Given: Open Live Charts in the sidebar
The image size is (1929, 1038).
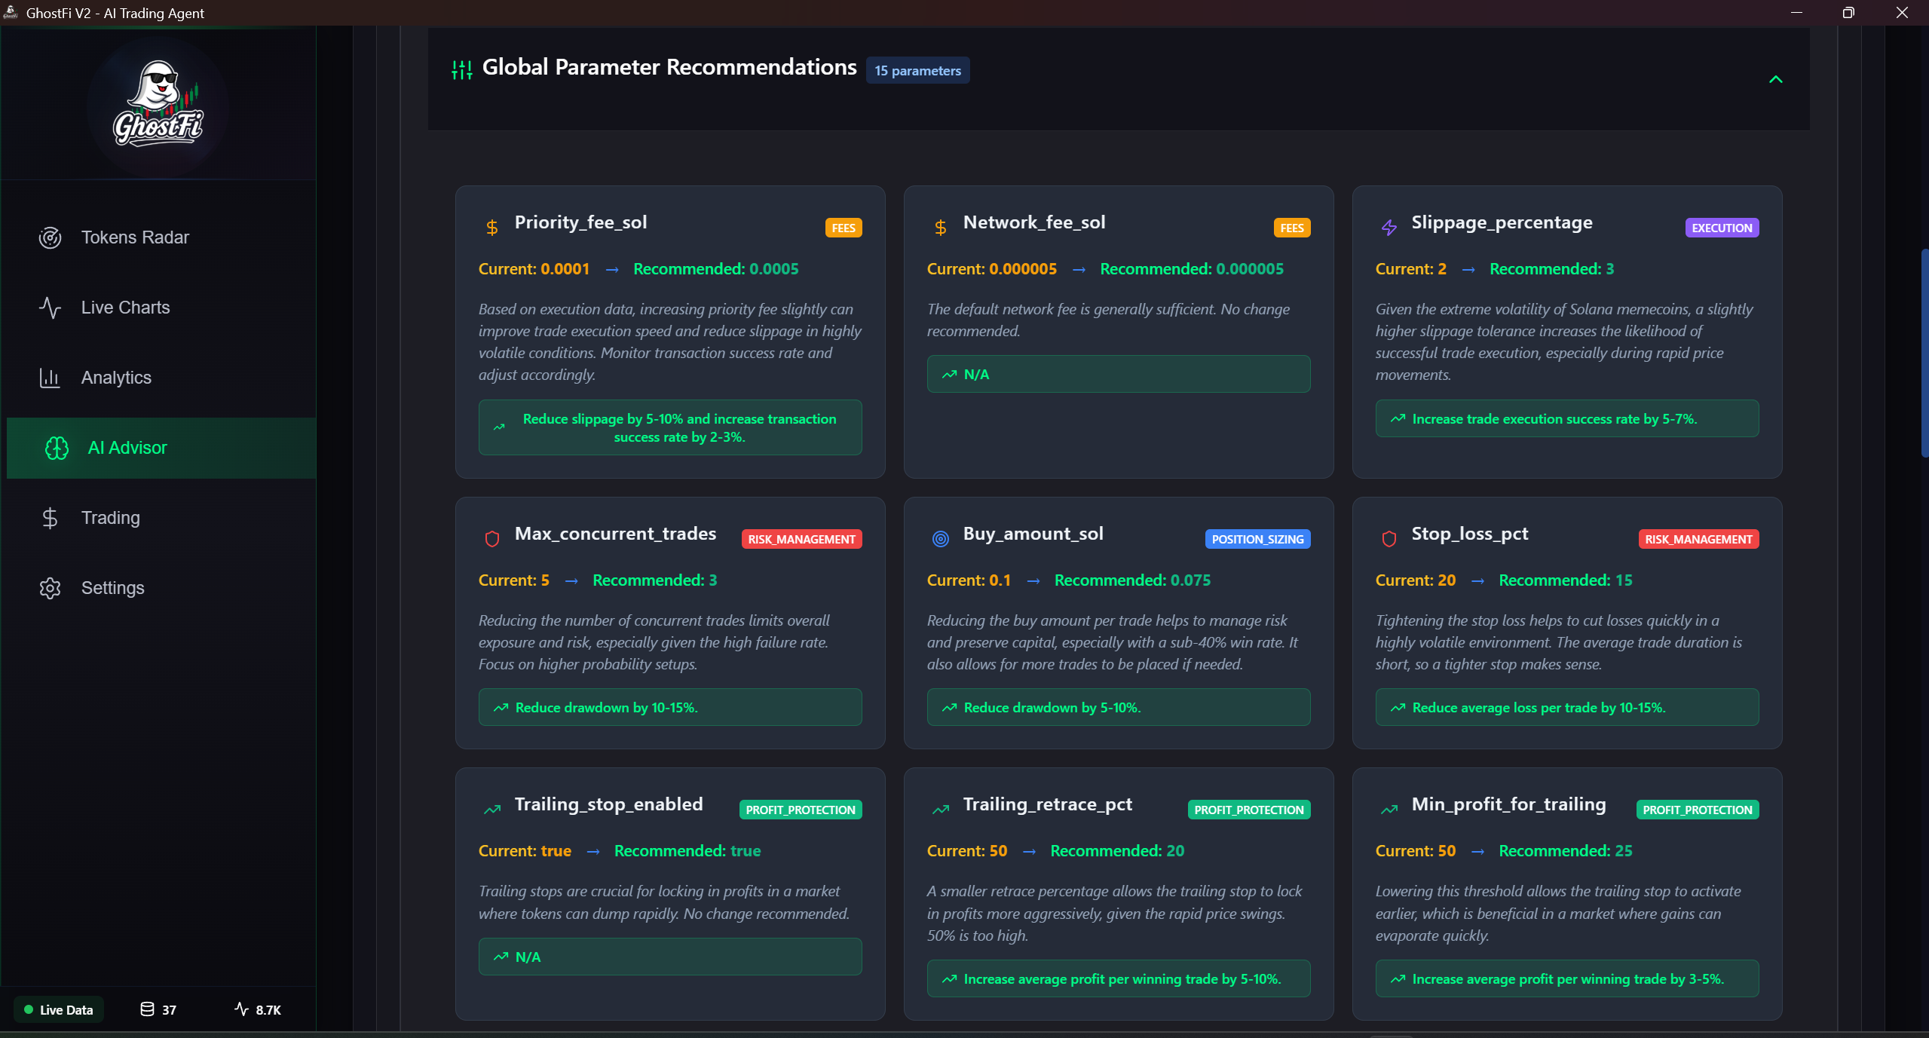Looking at the screenshot, I should point(125,307).
